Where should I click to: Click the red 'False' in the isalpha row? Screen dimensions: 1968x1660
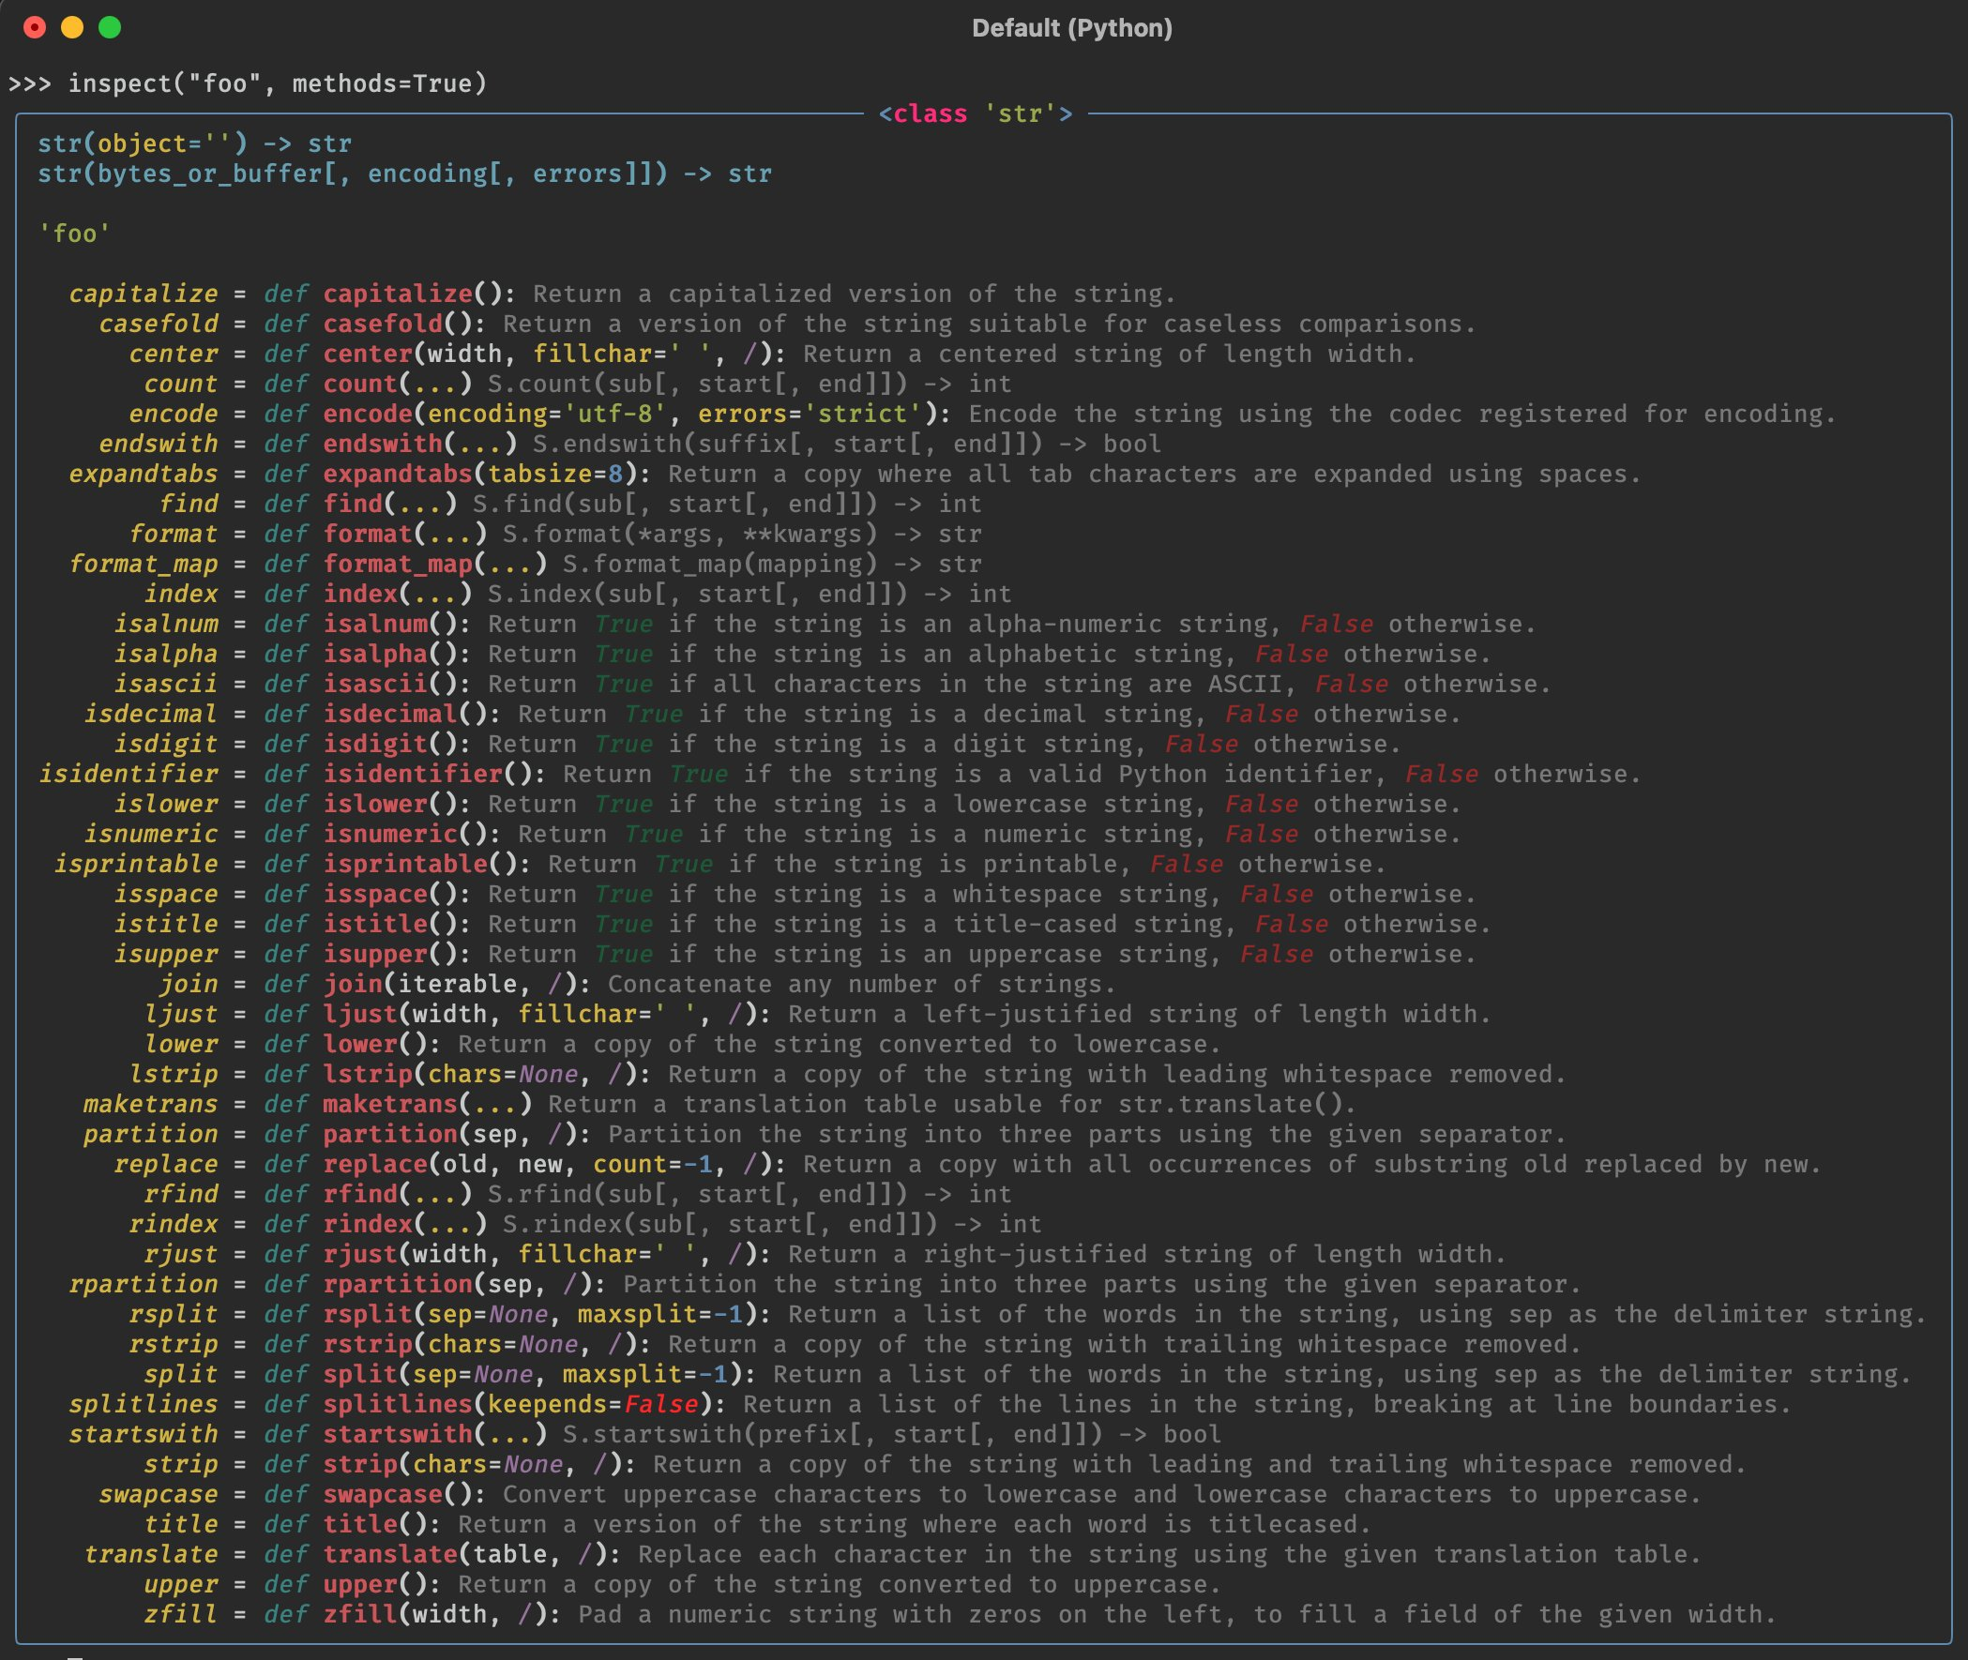click(x=1292, y=654)
